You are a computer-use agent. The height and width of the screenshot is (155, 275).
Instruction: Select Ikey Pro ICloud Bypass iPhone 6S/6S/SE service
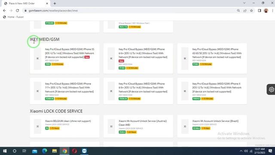(212, 59)
